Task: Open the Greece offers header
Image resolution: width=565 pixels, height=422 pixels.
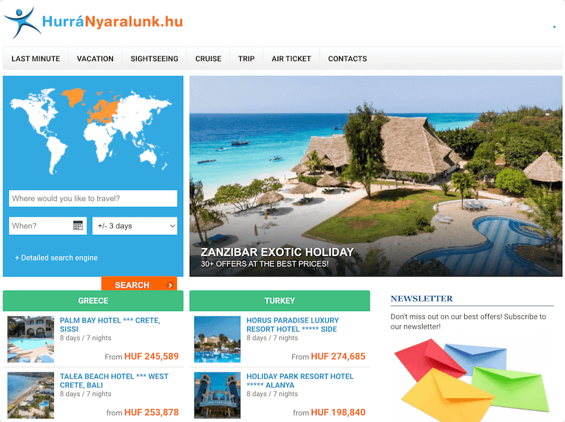Action: [93, 301]
